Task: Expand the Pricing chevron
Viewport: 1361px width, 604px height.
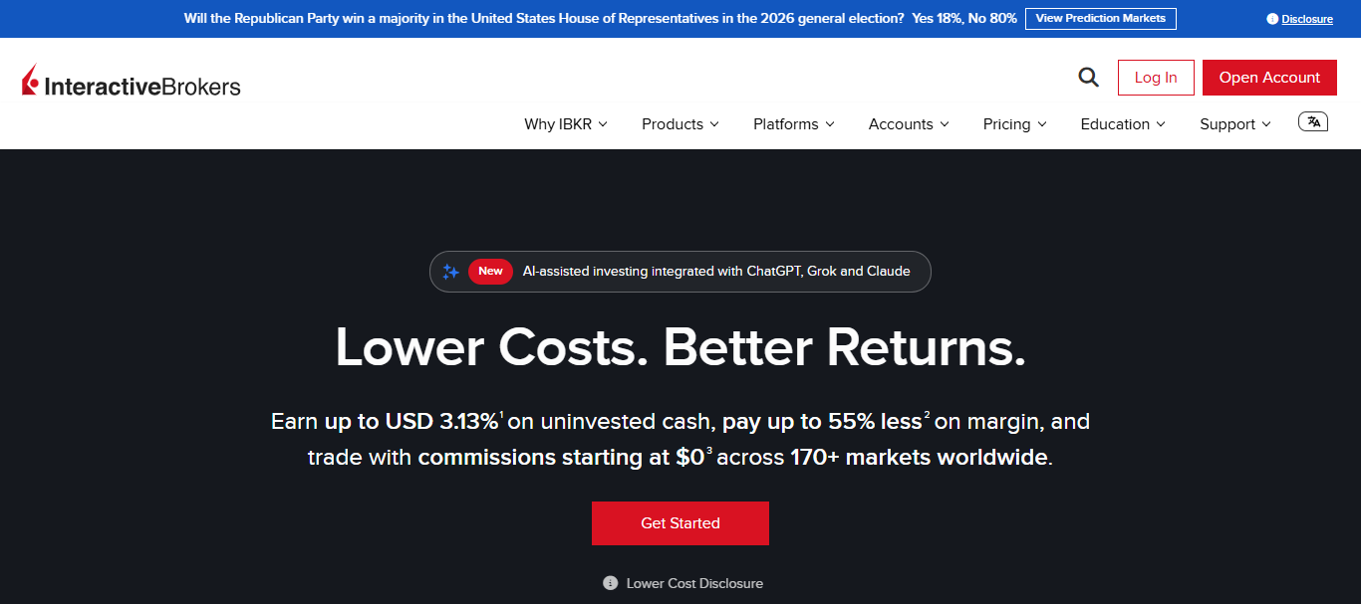Action: (x=1042, y=124)
